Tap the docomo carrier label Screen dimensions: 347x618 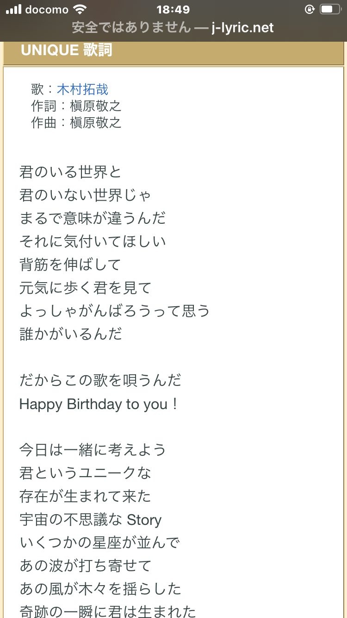point(47,9)
